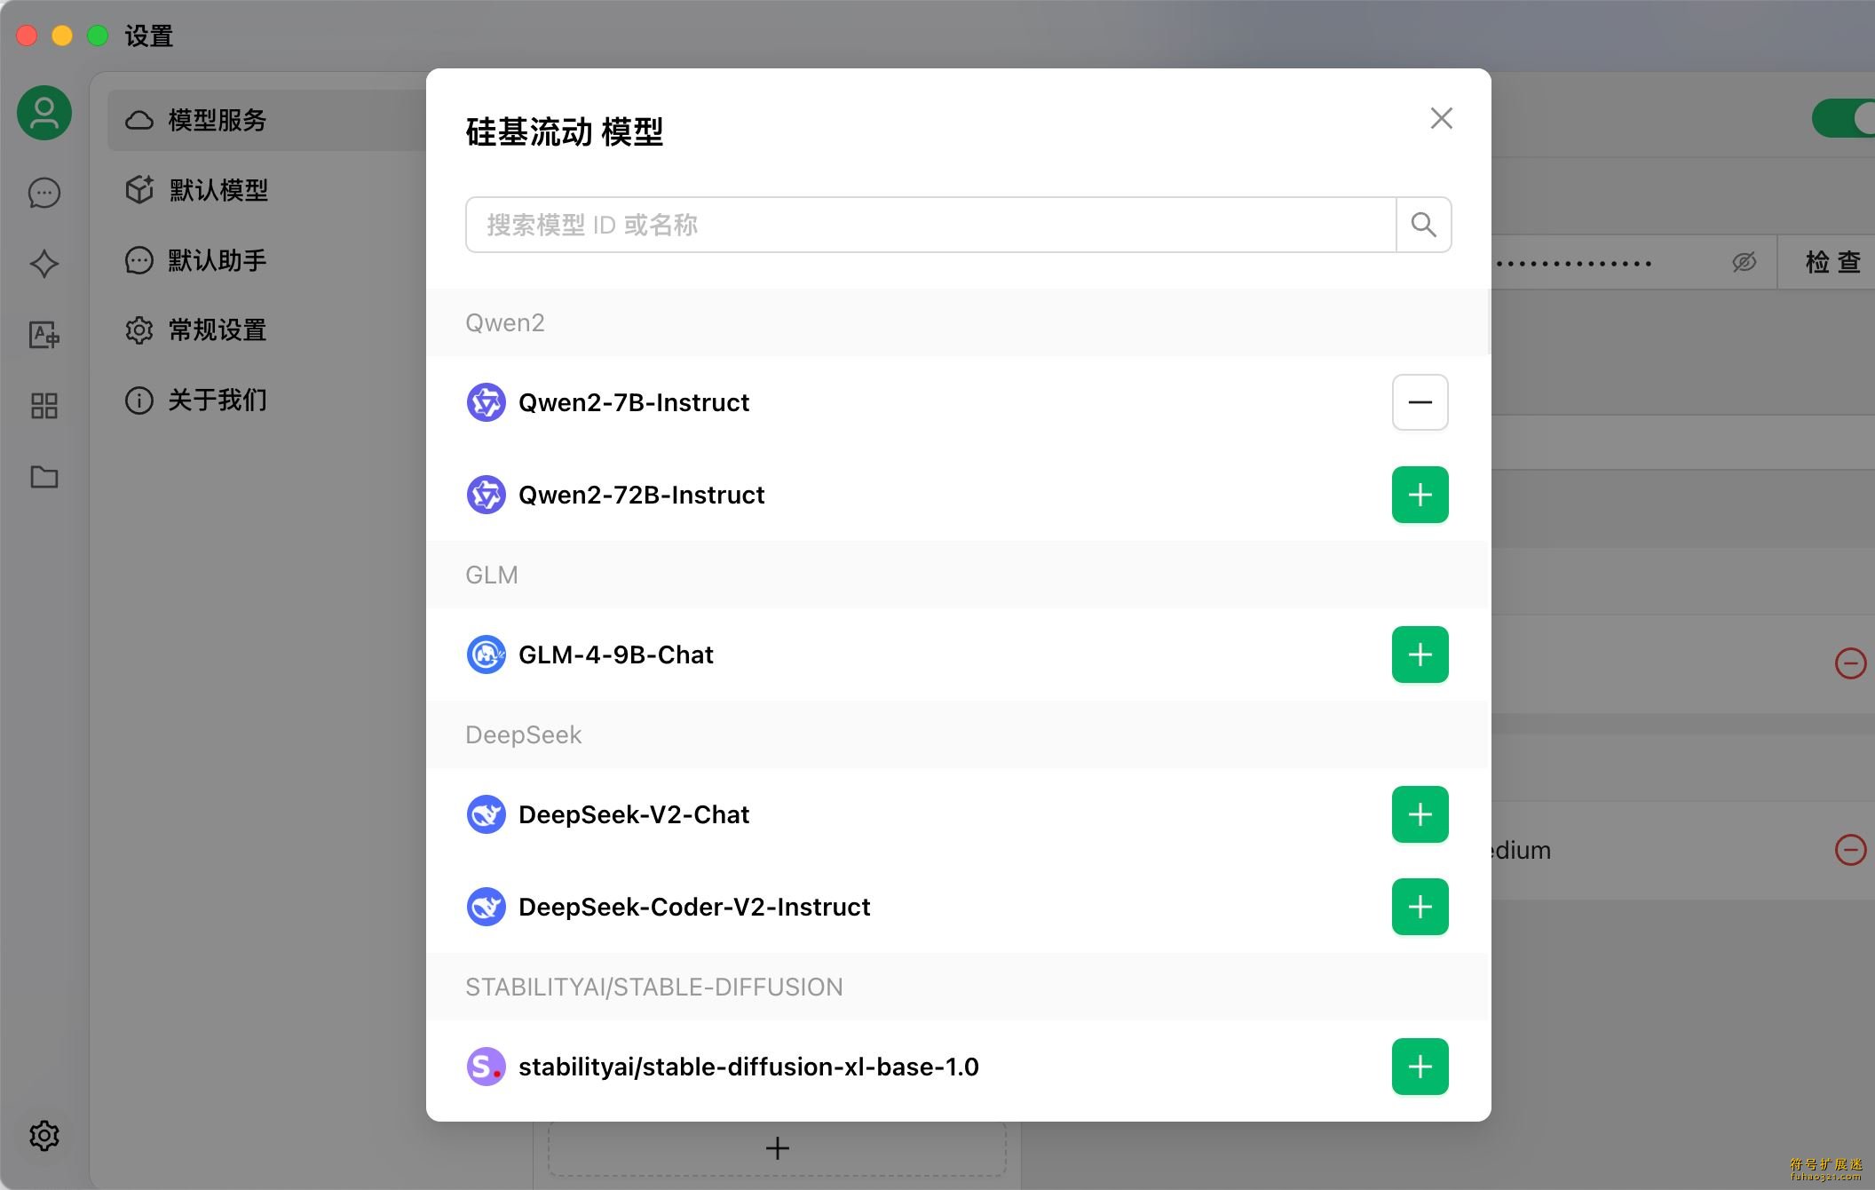Click the dashed add provider plus button

pyautogui.click(x=777, y=1148)
